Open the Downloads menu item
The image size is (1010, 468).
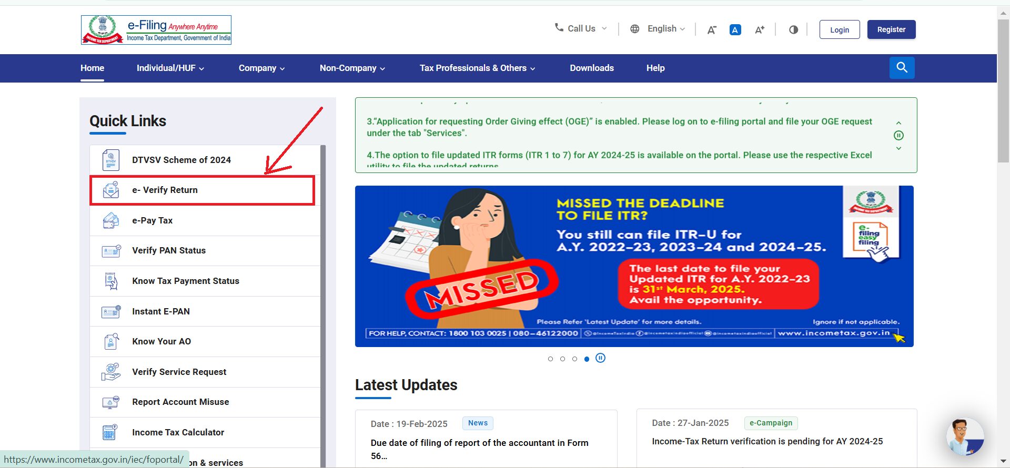592,68
